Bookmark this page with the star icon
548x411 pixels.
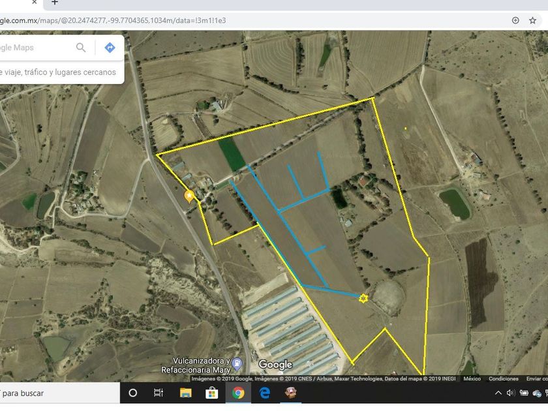pyautogui.click(x=532, y=20)
